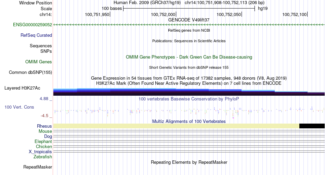Click H3K27Ac Mark ENCODE track title
325x175 pixels.
(189, 83)
